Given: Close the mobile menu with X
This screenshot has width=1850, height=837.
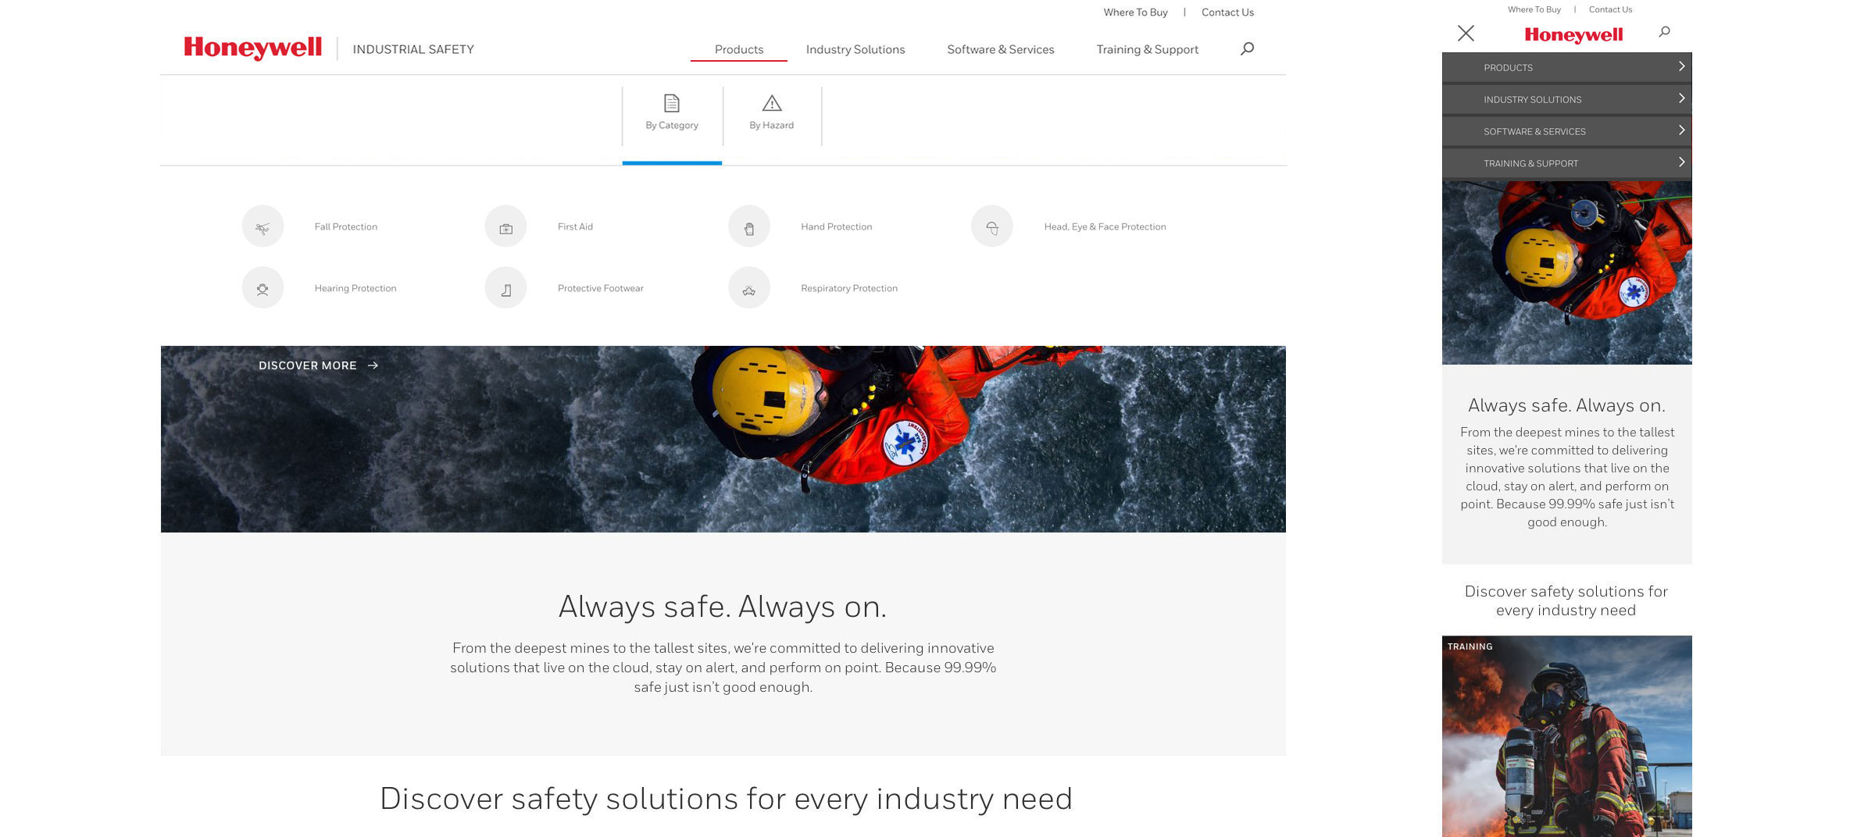Looking at the screenshot, I should click(x=1466, y=33).
